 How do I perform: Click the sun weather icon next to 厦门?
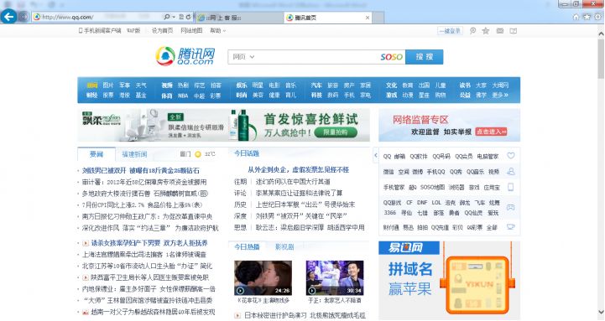point(198,154)
